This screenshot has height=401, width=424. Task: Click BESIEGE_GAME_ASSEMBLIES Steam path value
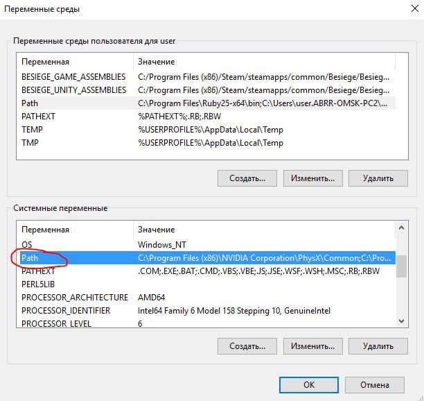point(263,77)
